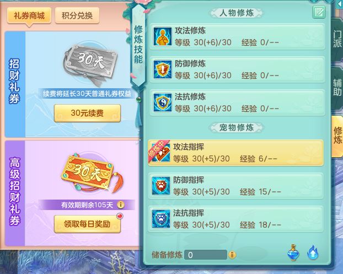Click the silver 30天 voucher image
The height and width of the screenshot is (274, 343).
[x=90, y=64]
